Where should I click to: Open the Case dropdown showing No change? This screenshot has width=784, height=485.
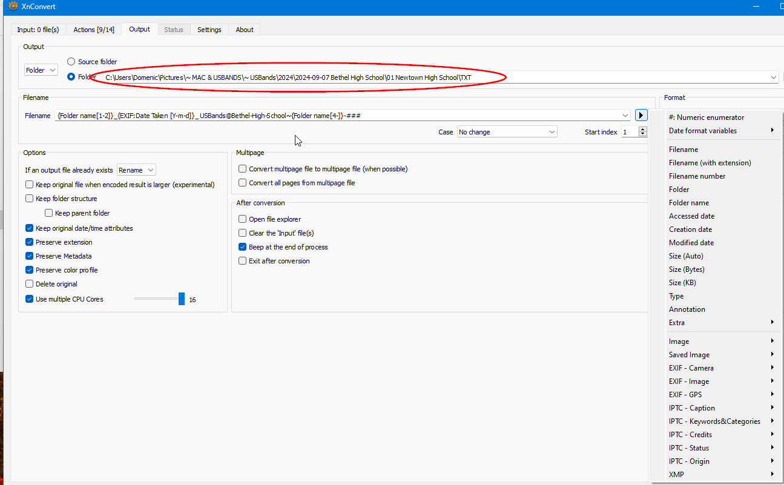coord(507,132)
